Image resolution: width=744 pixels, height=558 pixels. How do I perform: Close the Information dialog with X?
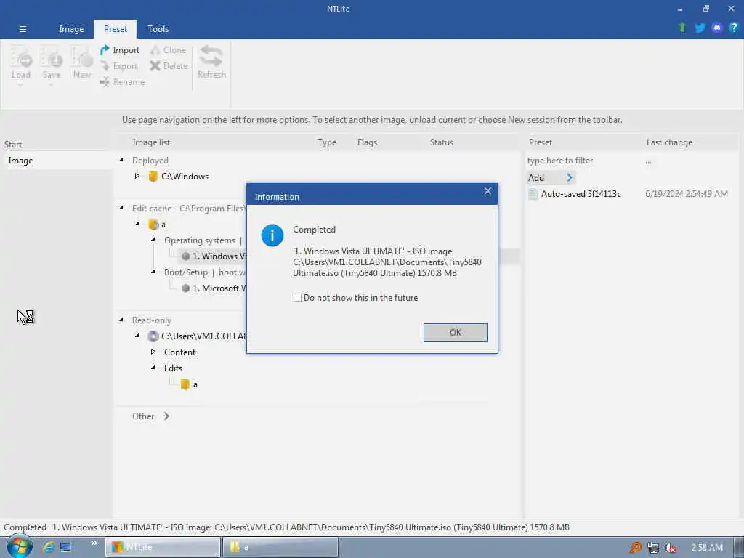488,191
